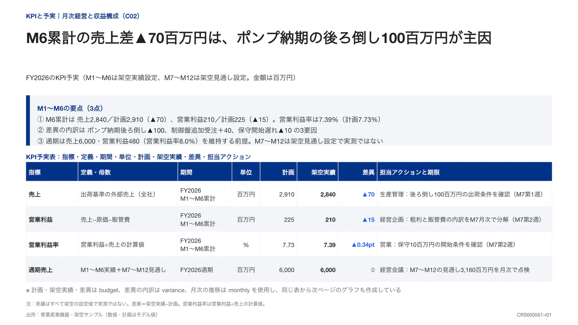This screenshot has width=578, height=325.
Task: Click the planned value '7.73' in the table
Action: click(x=288, y=245)
